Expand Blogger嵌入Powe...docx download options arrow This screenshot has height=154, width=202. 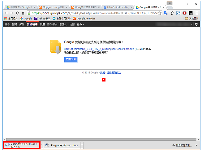[82, 145]
